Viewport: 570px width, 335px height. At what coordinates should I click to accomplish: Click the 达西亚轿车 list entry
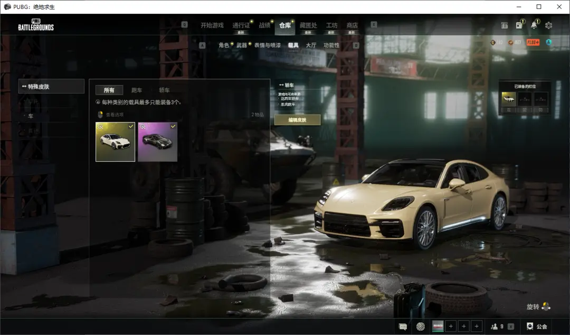pyautogui.click(x=290, y=99)
